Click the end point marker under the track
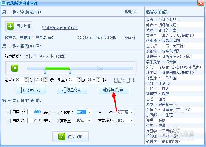This screenshot has height=147, width=206. (x=70, y=72)
